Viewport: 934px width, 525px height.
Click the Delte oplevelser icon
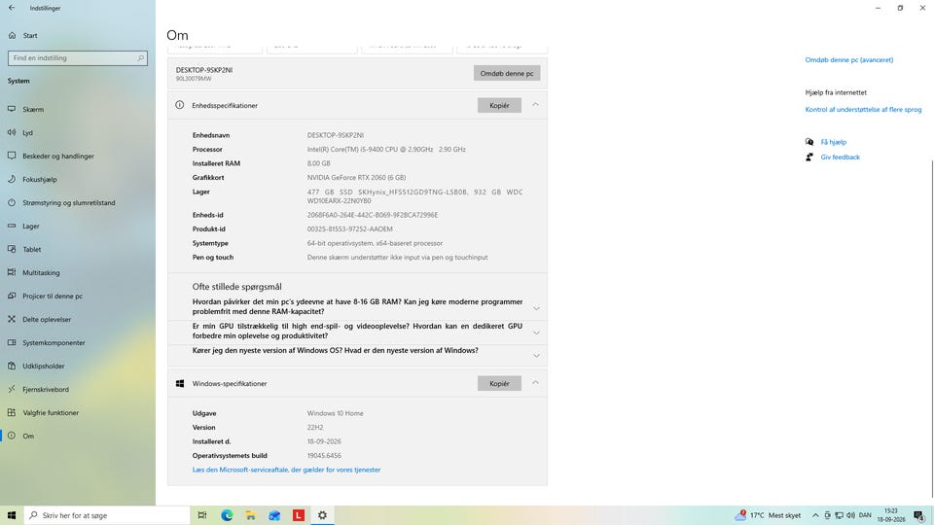12,319
